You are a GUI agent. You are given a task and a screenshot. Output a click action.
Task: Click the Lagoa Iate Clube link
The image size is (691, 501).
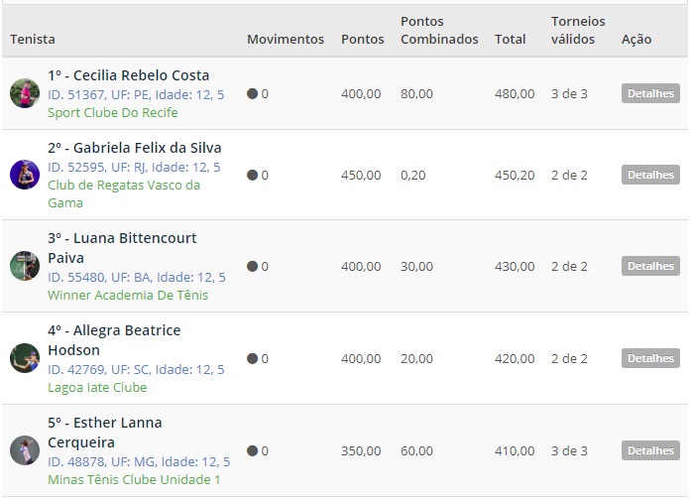click(97, 387)
